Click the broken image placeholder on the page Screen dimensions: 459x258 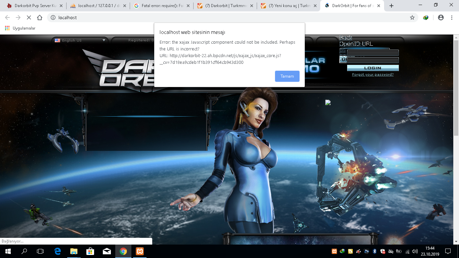coord(328,103)
